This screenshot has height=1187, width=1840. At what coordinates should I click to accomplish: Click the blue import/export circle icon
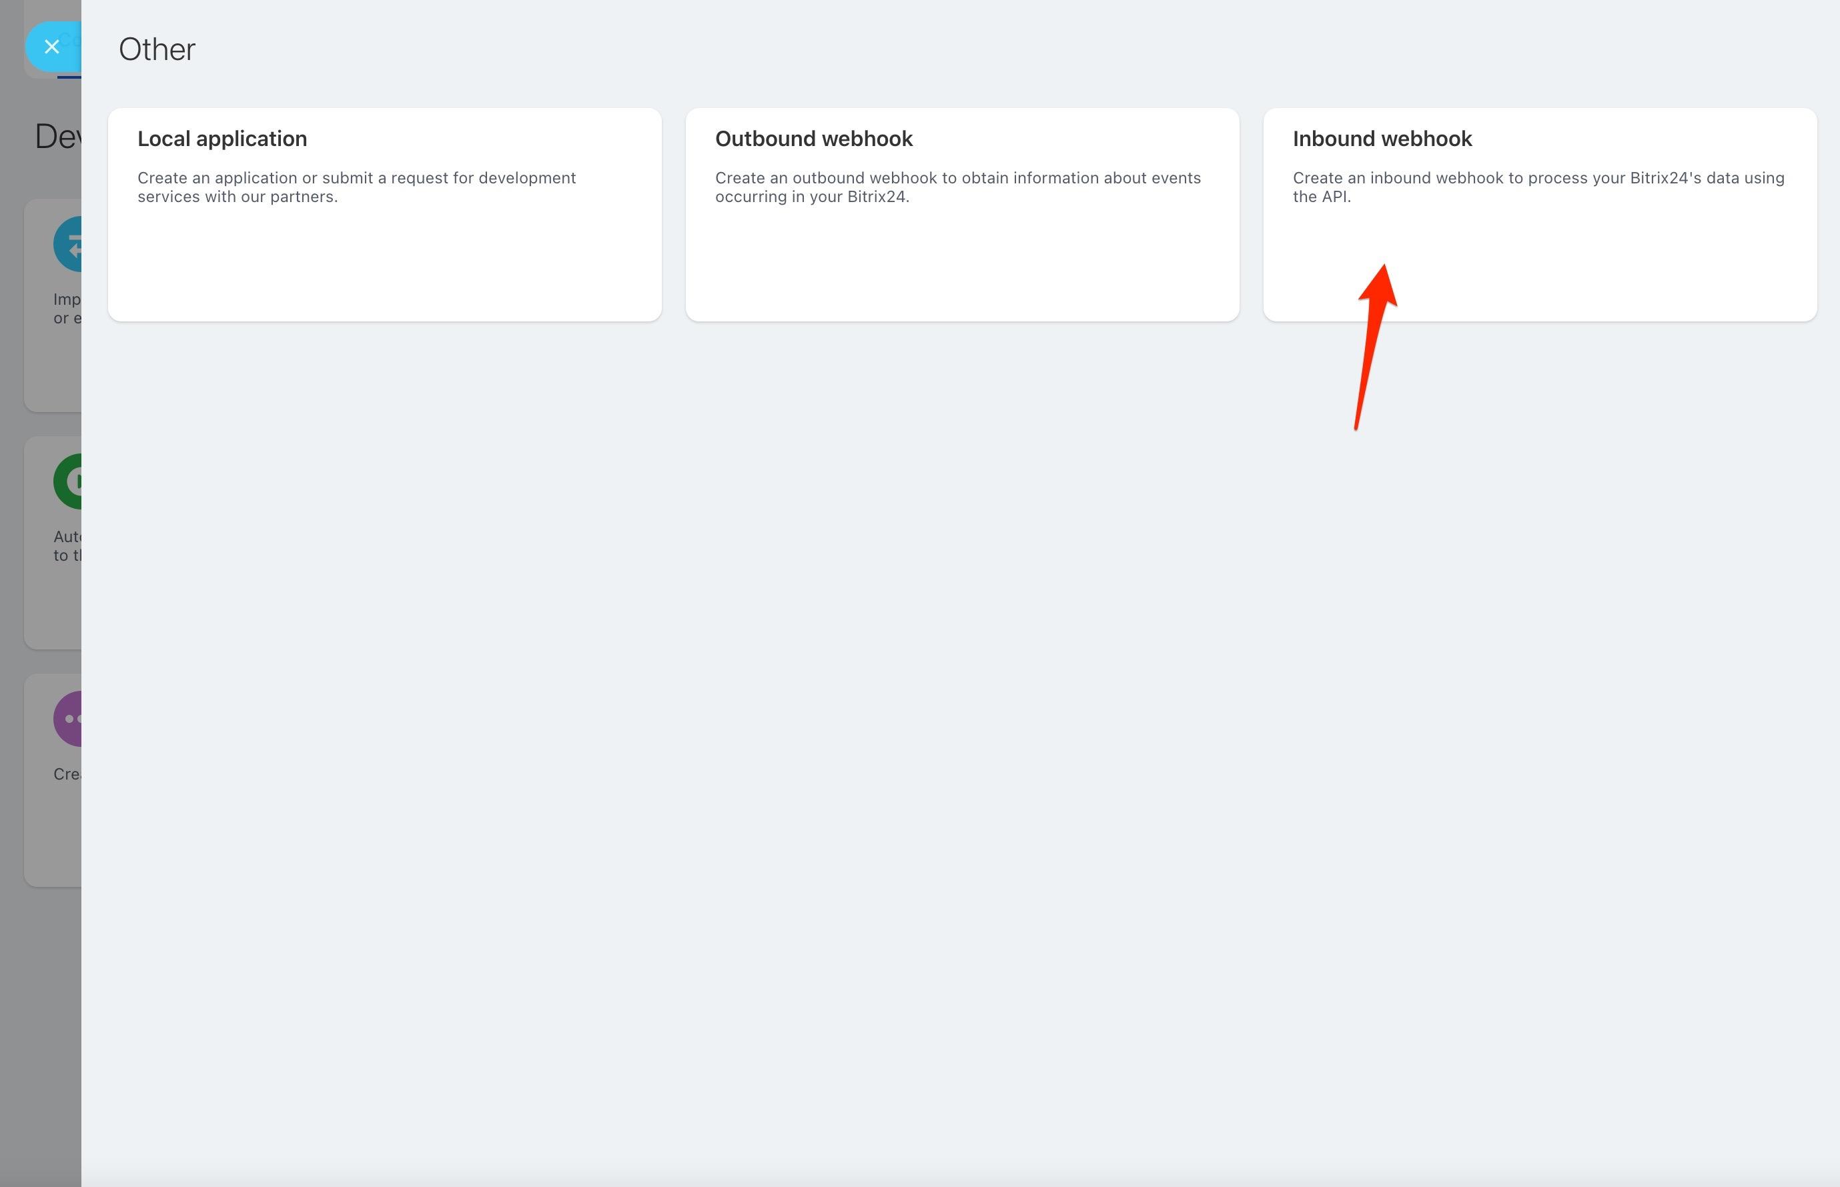pyautogui.click(x=69, y=244)
